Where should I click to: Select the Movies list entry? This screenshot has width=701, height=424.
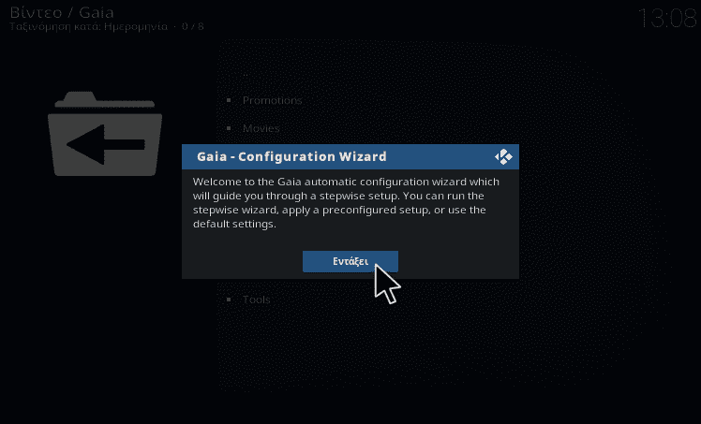[261, 128]
